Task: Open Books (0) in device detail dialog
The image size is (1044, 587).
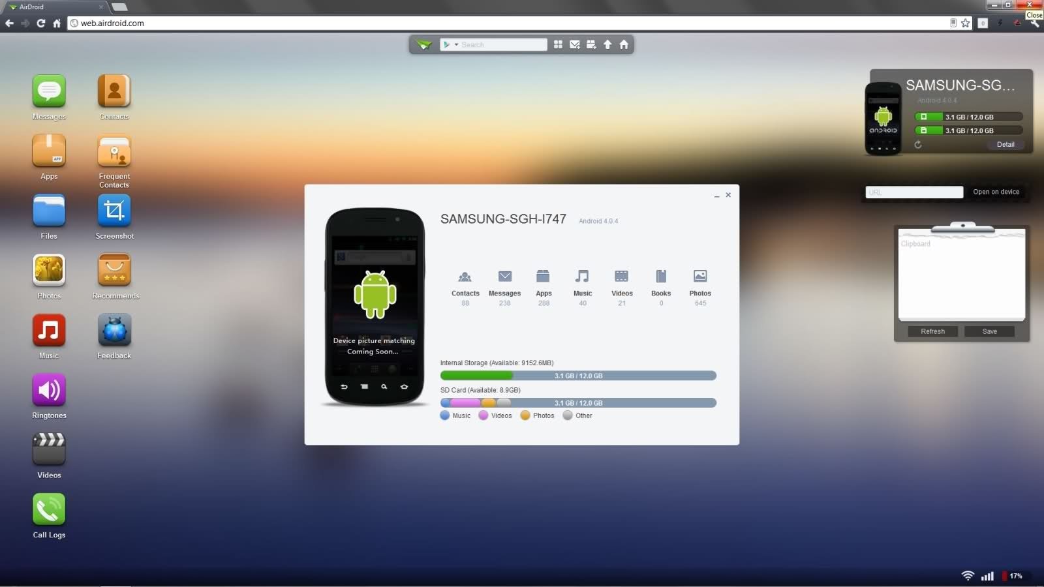Action: (x=661, y=288)
